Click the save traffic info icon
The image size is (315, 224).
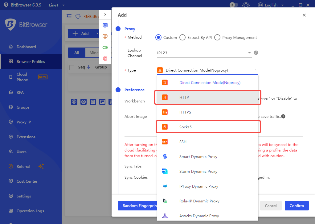(x=283, y=116)
